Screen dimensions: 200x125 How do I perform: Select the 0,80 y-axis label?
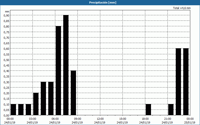(6, 26)
